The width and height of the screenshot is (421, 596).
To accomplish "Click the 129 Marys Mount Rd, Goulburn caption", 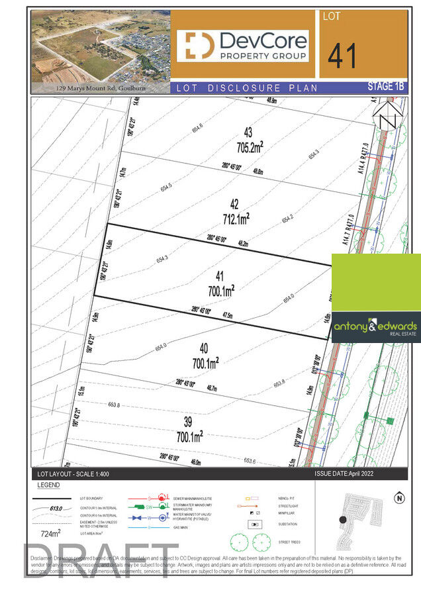I will 101,88.
